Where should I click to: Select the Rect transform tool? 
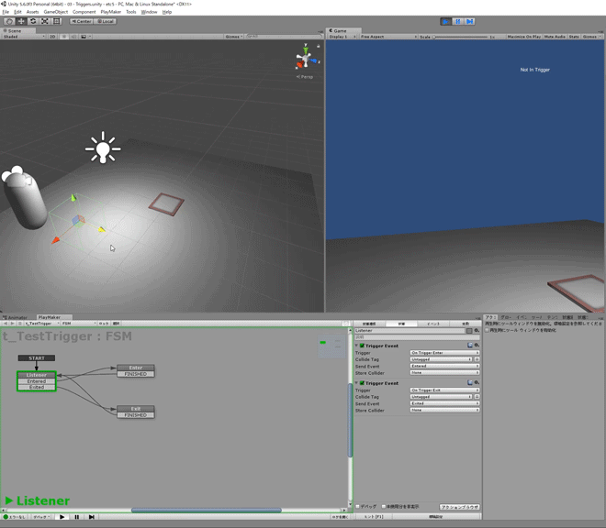[x=57, y=21]
